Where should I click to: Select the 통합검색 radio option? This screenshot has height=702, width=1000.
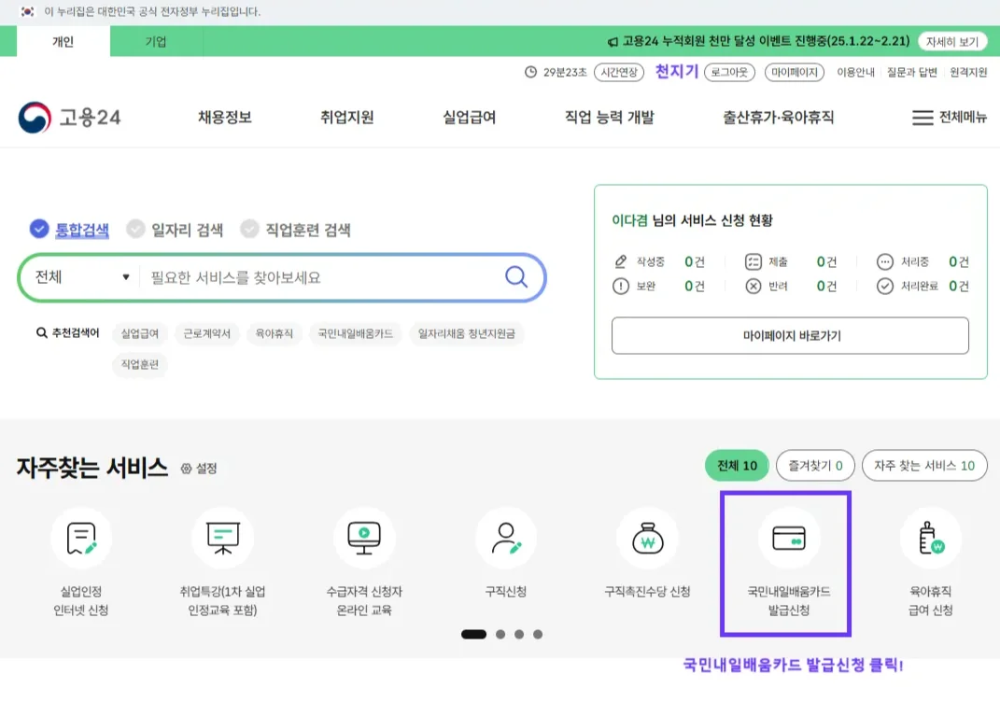click(38, 229)
